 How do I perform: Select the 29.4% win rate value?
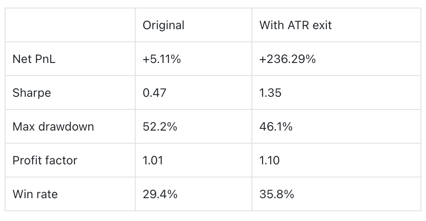160,194
